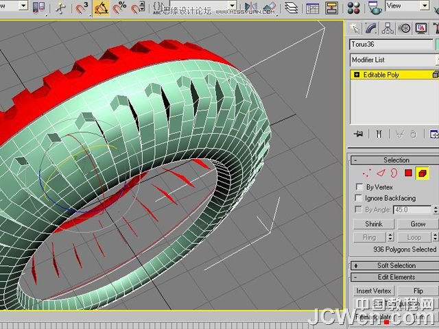The image size is (439, 329).
Task: Click the Grow button
Action: coord(418,224)
